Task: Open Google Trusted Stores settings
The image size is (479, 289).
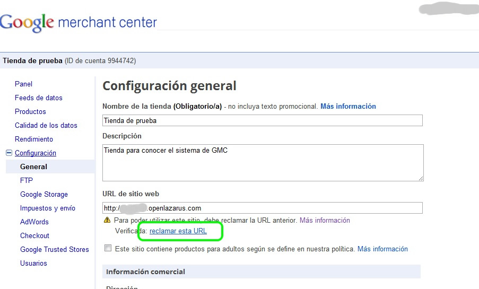Action: tap(55, 249)
